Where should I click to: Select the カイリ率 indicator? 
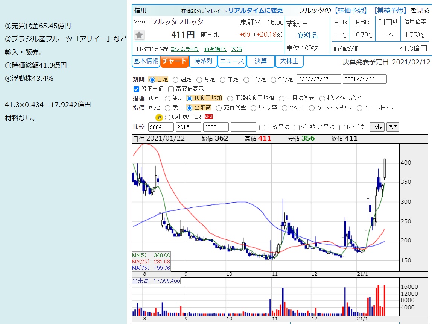tap(253, 108)
